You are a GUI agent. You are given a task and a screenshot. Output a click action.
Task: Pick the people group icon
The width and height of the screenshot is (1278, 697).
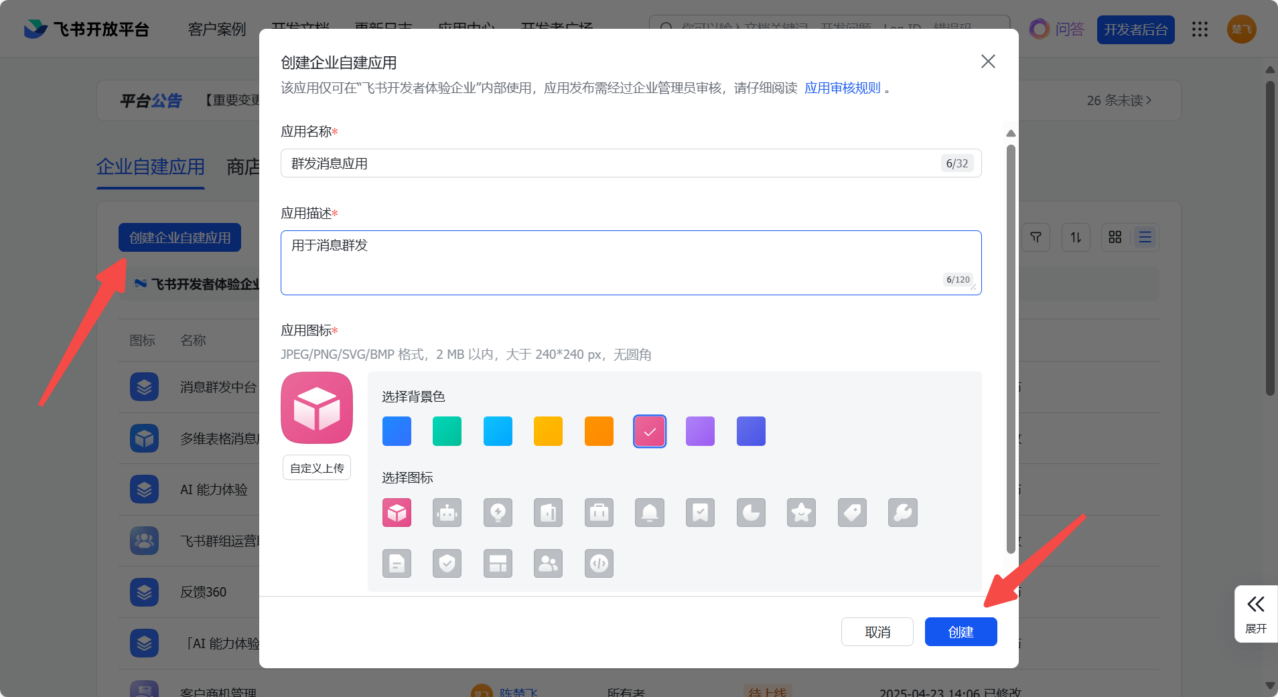point(548,564)
